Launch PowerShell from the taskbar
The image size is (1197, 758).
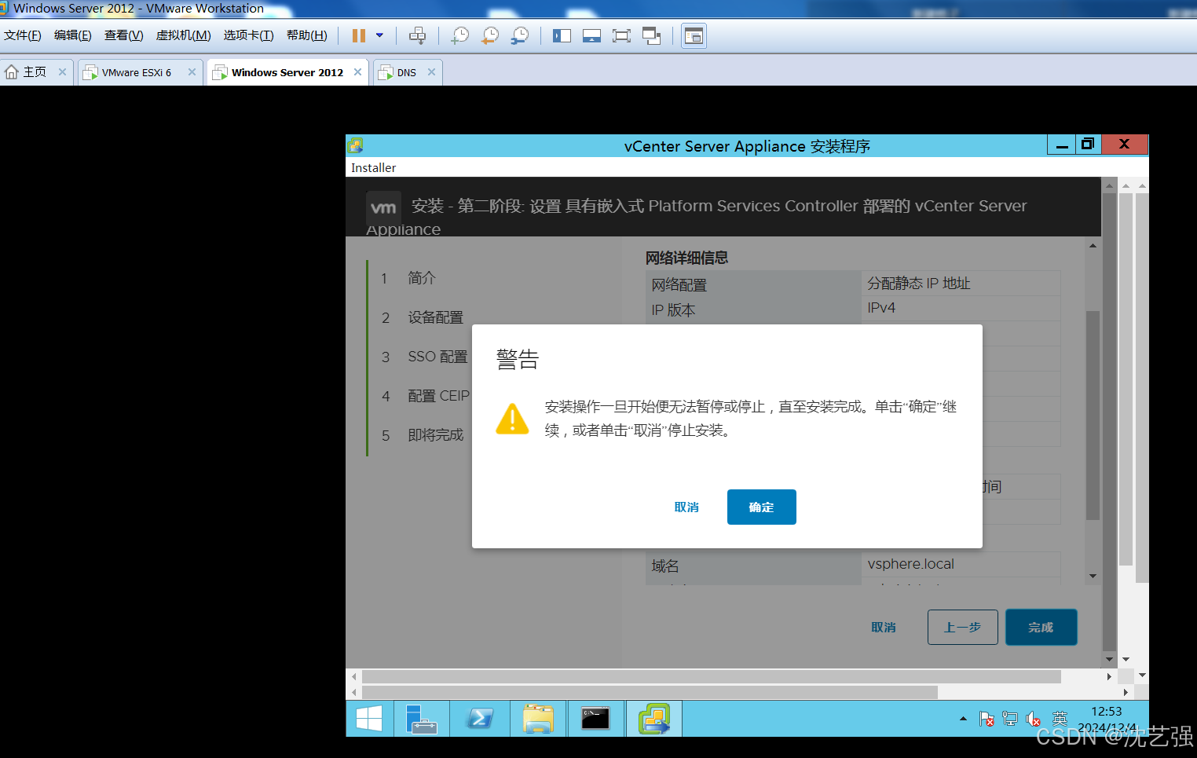point(480,719)
